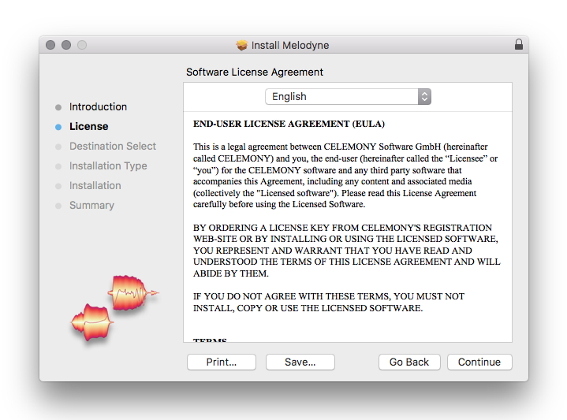Viewport: 567px width, 420px height.
Task: Close the Install Melodyne window
Action: click(50, 45)
